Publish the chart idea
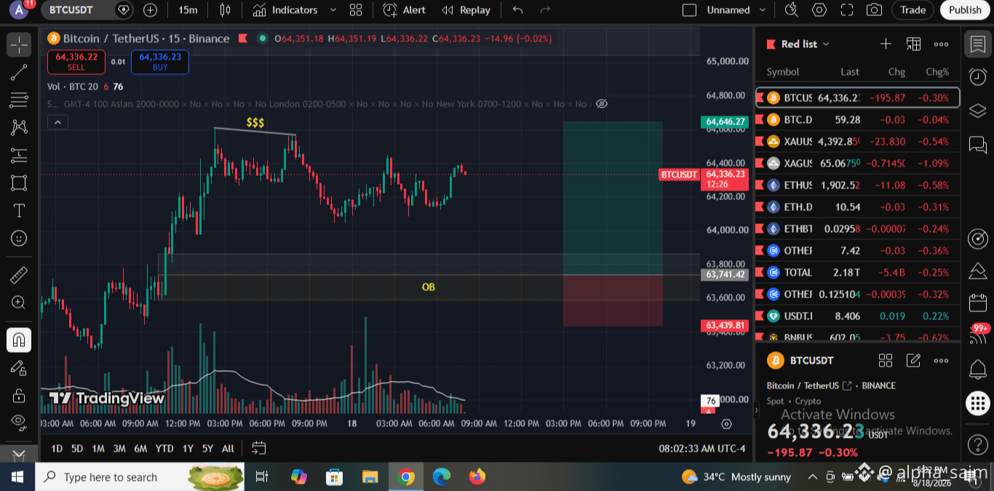The image size is (994, 491). pos(965,10)
